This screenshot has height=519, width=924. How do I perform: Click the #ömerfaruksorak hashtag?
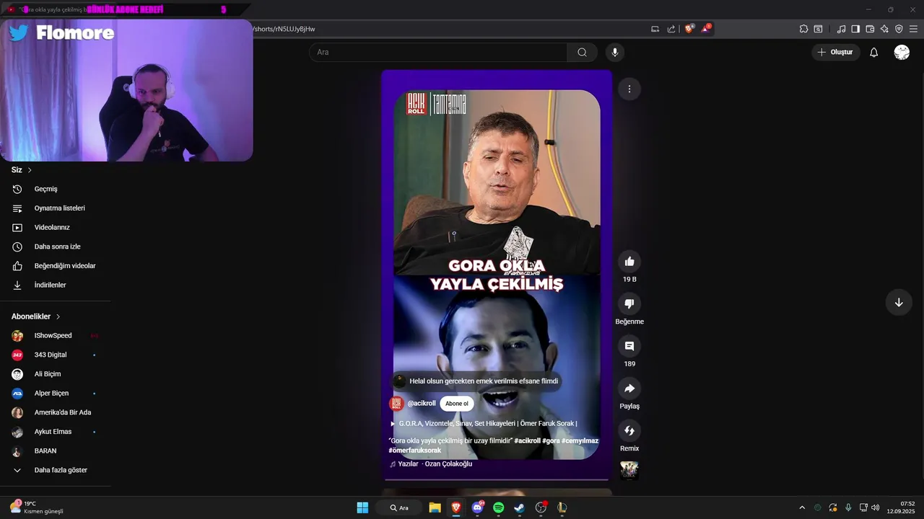[x=415, y=451]
